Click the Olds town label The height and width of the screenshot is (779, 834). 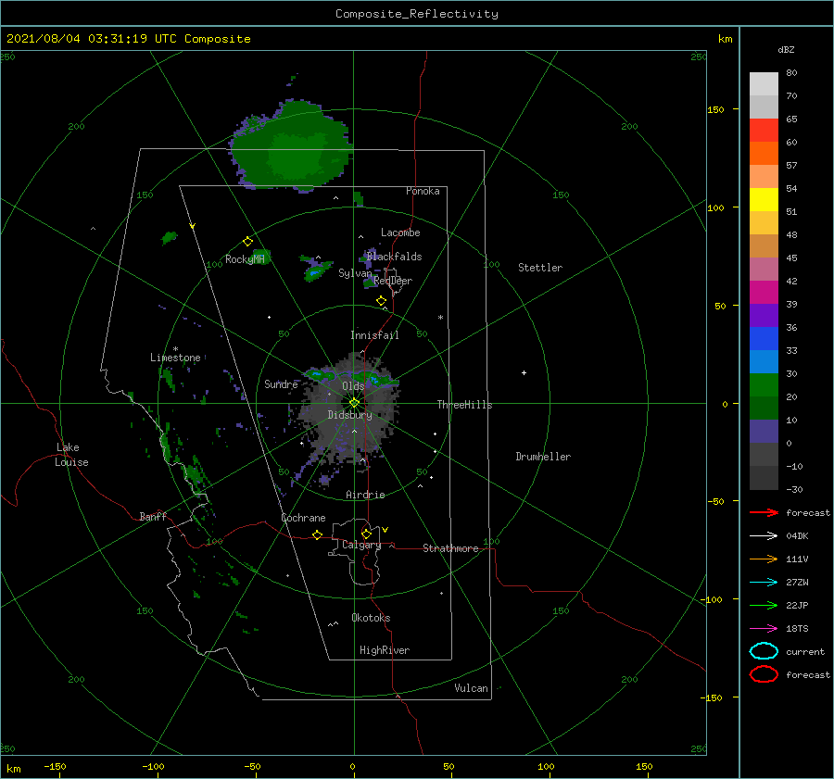click(x=353, y=386)
